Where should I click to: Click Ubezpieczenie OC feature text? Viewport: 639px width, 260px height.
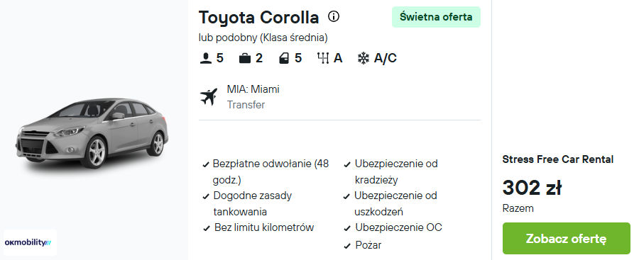(x=398, y=227)
